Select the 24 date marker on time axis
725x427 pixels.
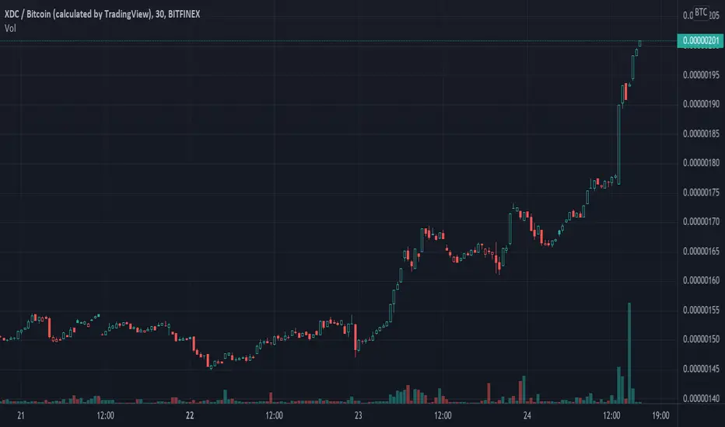click(527, 415)
